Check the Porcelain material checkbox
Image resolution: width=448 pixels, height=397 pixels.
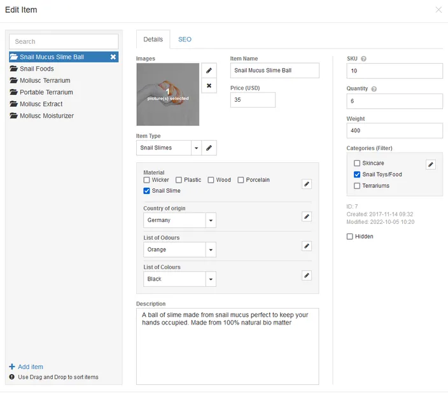point(241,180)
